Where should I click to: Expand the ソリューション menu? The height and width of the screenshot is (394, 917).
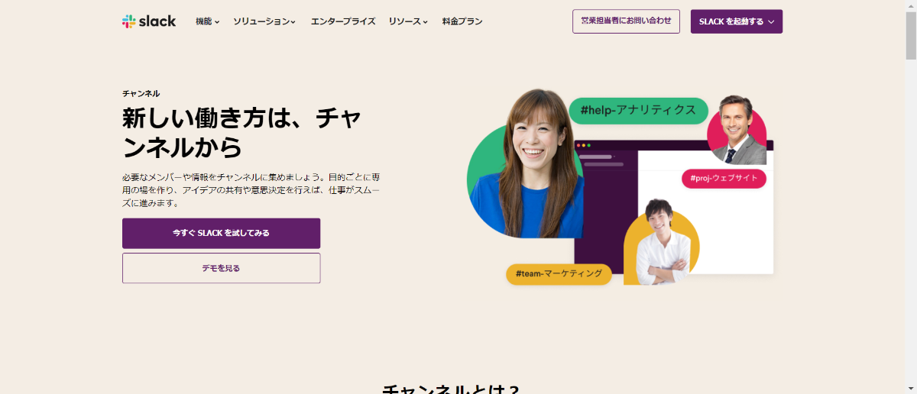pos(264,21)
